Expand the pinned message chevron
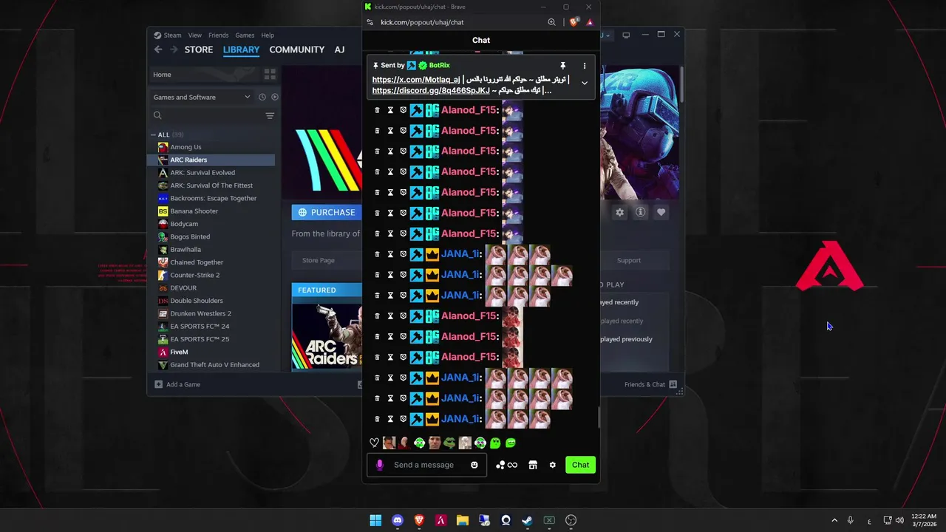The height and width of the screenshot is (532, 946). point(584,83)
